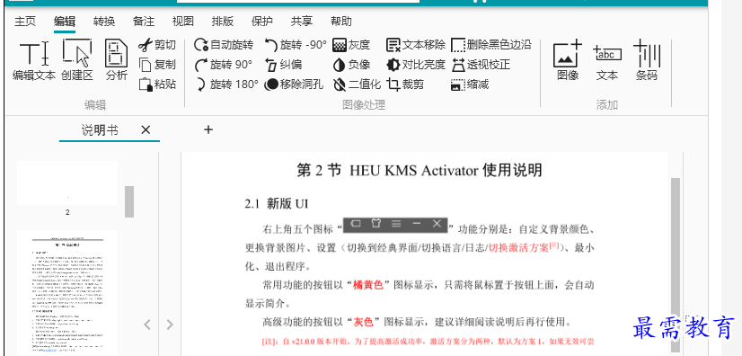742x356 pixels.
Task: Switch to the 转换 (Convert) tab
Action: click(x=104, y=22)
